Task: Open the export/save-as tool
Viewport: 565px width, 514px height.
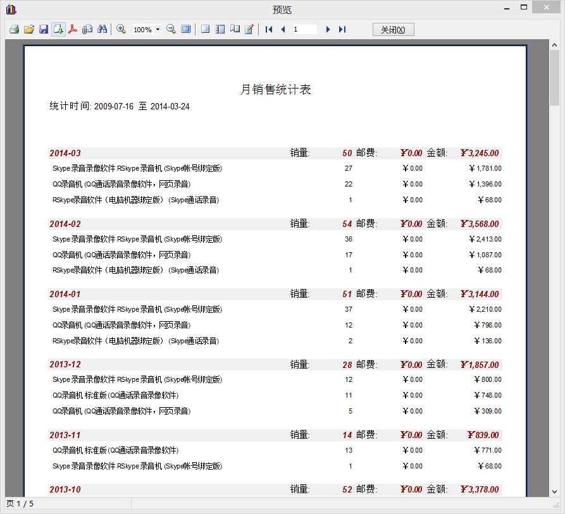Action: click(58, 29)
